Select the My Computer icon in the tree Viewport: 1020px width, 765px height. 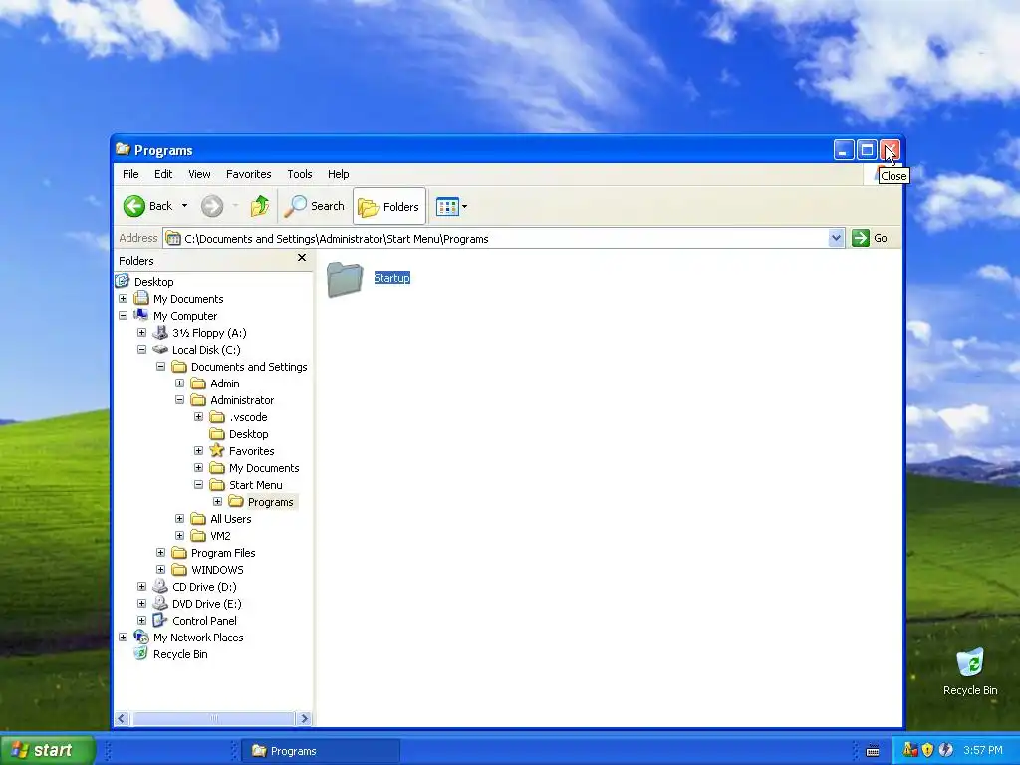pos(141,316)
